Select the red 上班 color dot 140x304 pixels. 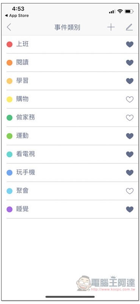click(x=9, y=44)
